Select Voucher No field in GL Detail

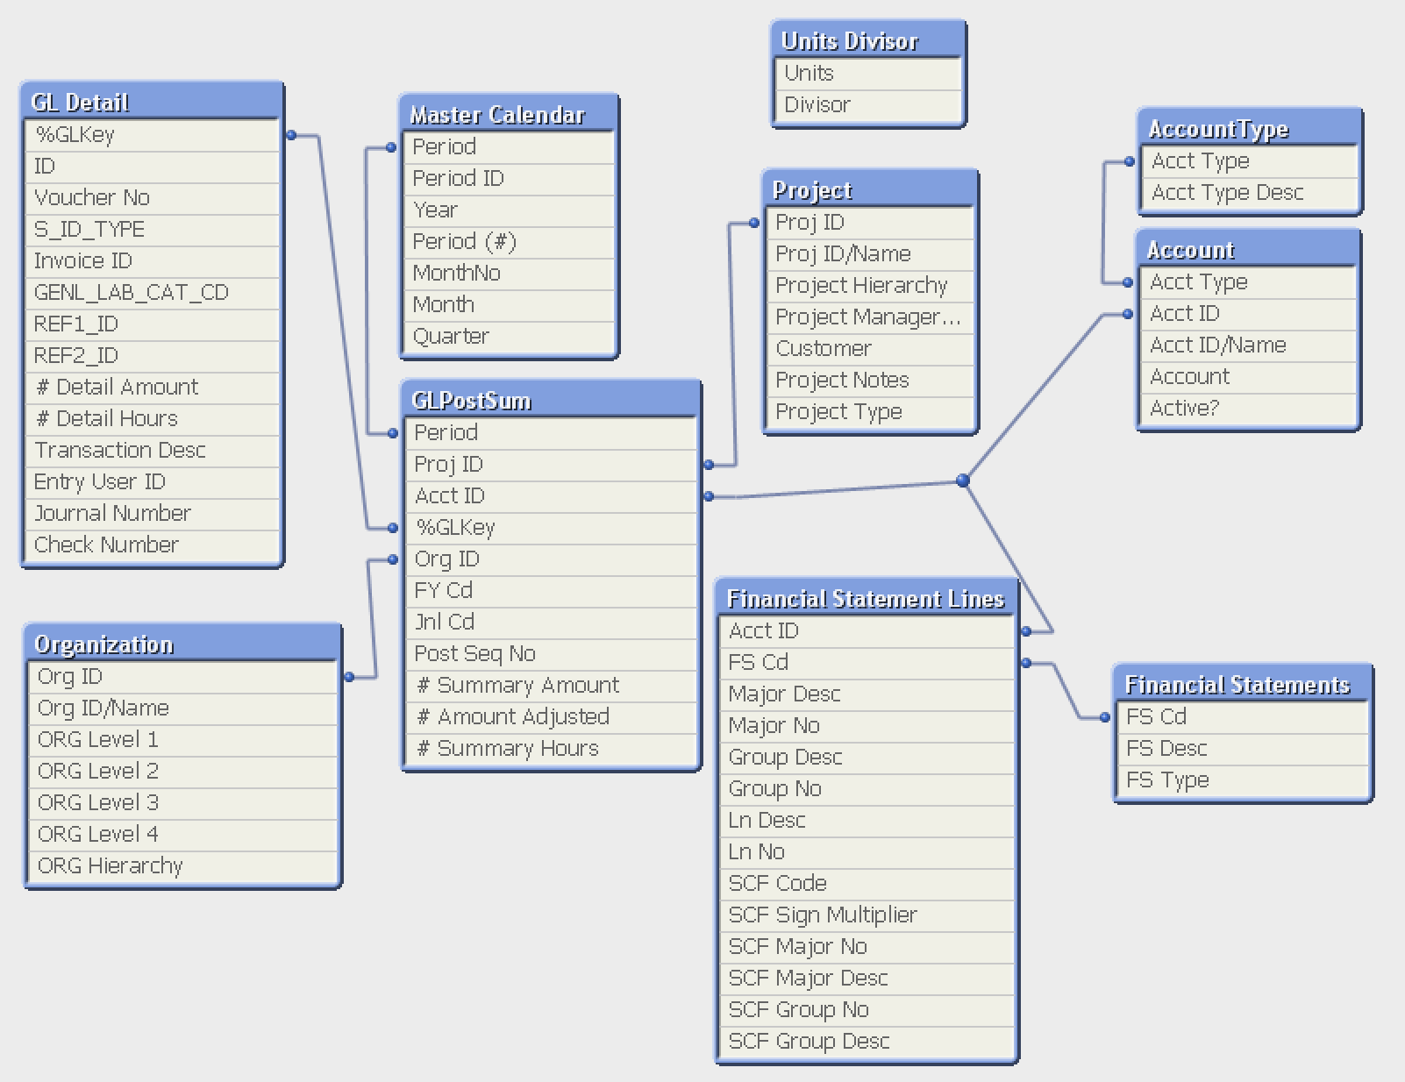pyautogui.click(x=151, y=198)
